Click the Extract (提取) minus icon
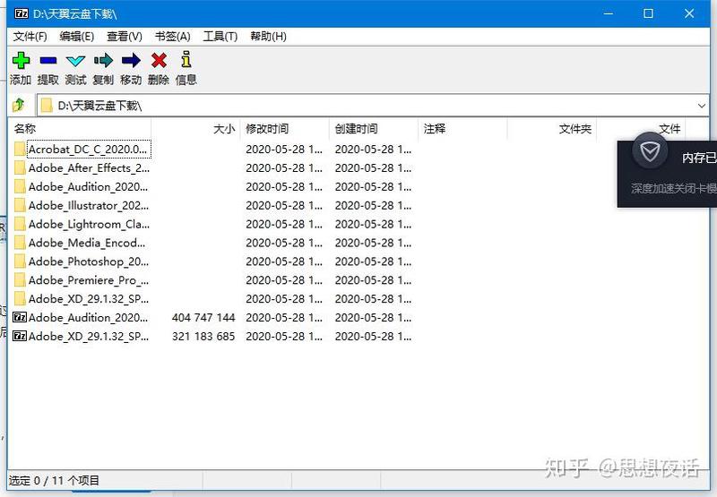 tap(48, 60)
